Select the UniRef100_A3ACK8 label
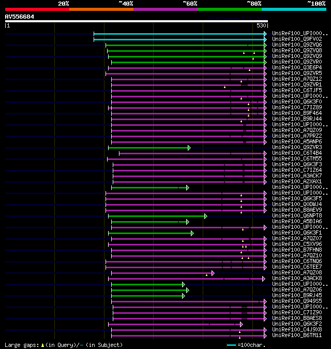 click(x=297, y=279)
